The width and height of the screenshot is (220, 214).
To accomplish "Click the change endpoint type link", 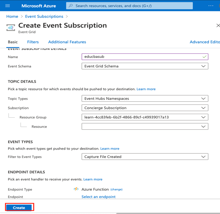I will click(x=116, y=190).
